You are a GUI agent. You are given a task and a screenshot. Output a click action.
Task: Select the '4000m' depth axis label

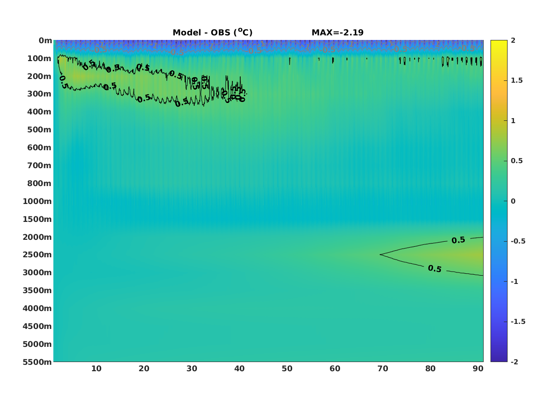[37, 308]
